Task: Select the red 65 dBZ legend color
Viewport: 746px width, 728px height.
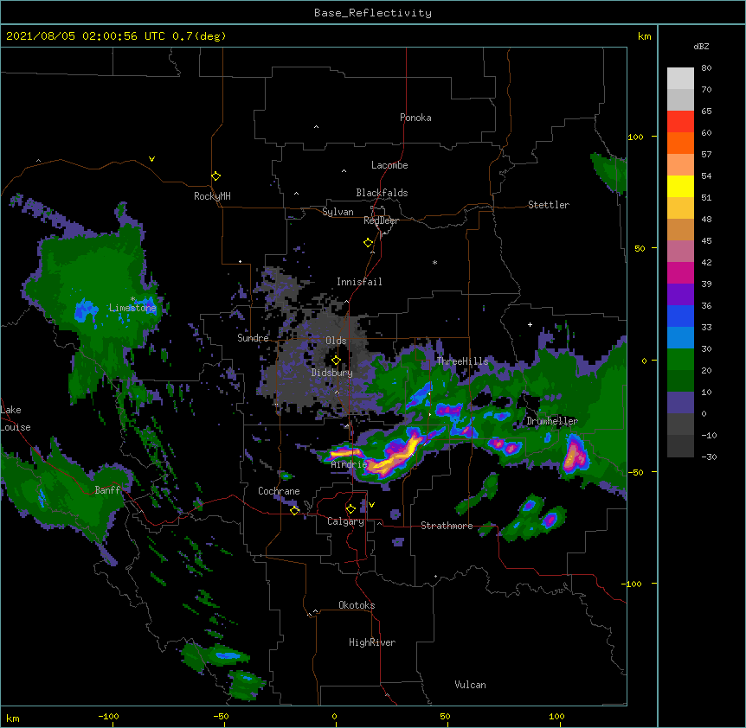Action: coord(680,122)
